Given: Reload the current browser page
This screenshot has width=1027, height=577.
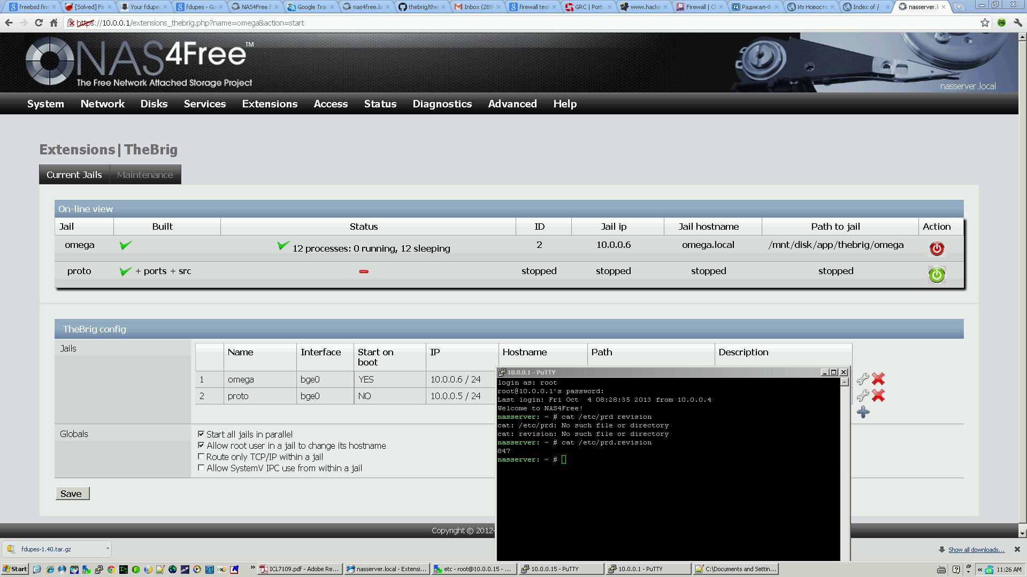Looking at the screenshot, I should (39, 23).
